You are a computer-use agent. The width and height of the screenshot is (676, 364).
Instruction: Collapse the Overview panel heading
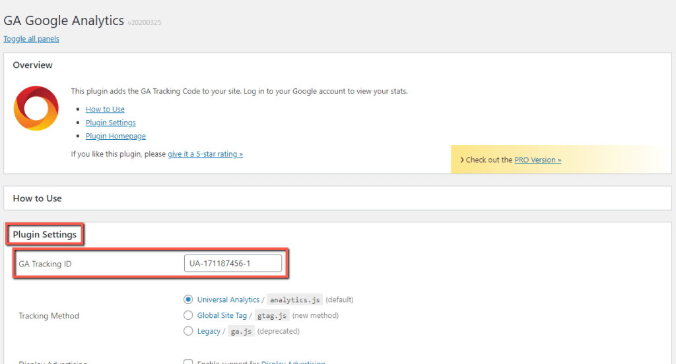(33, 65)
